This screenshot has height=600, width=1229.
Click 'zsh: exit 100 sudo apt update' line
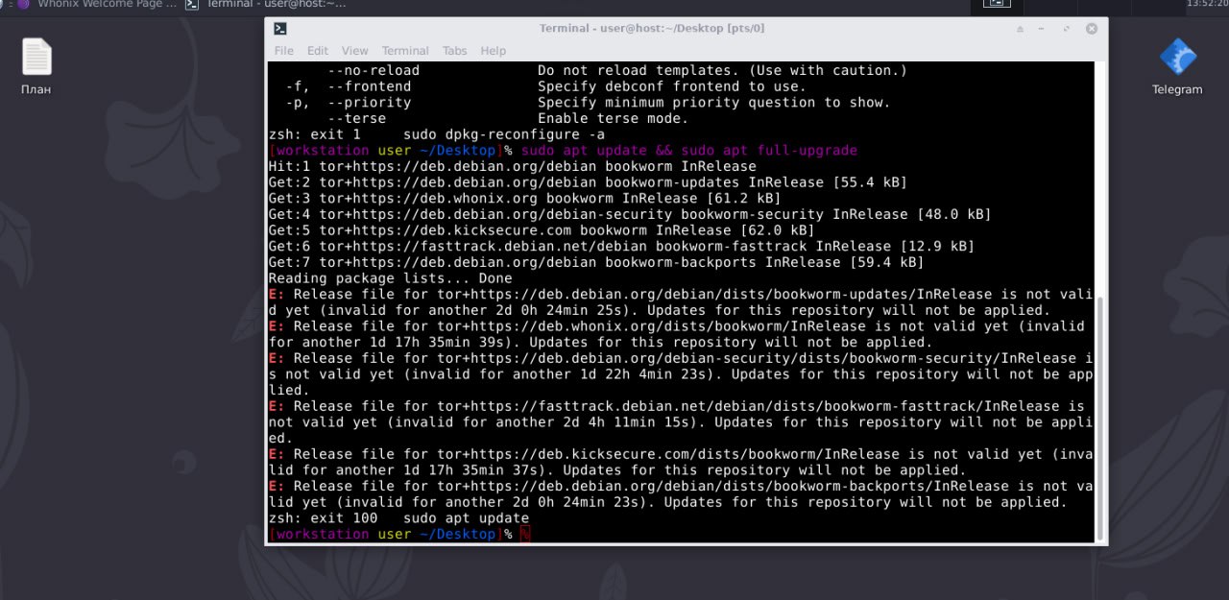click(x=398, y=518)
